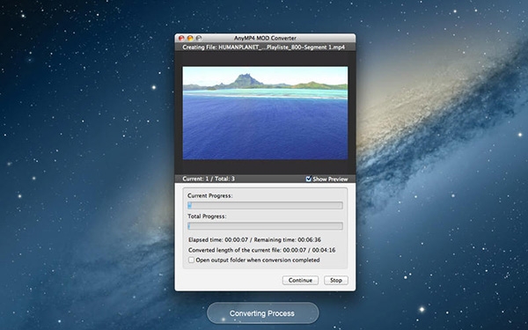Click the gray zoom window button
The width and height of the screenshot is (528, 330).
tap(199, 38)
